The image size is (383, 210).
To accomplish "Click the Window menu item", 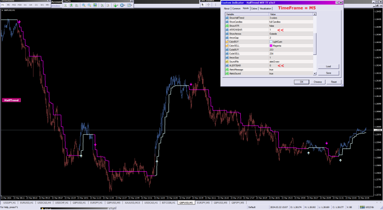I will (x=56, y=6).
